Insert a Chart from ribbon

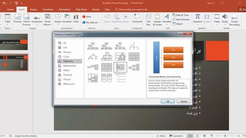click(x=76, y=18)
